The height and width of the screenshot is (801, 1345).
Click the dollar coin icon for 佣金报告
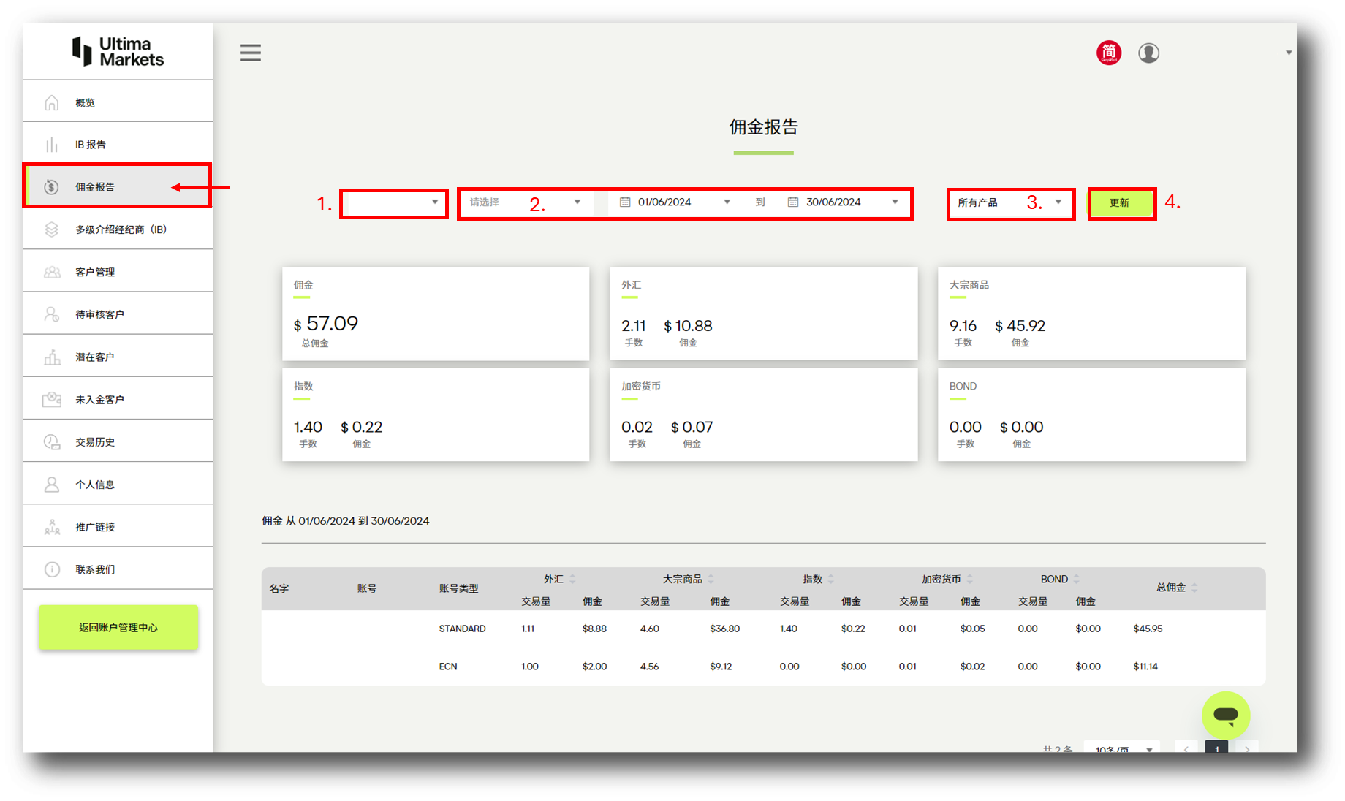(x=51, y=187)
